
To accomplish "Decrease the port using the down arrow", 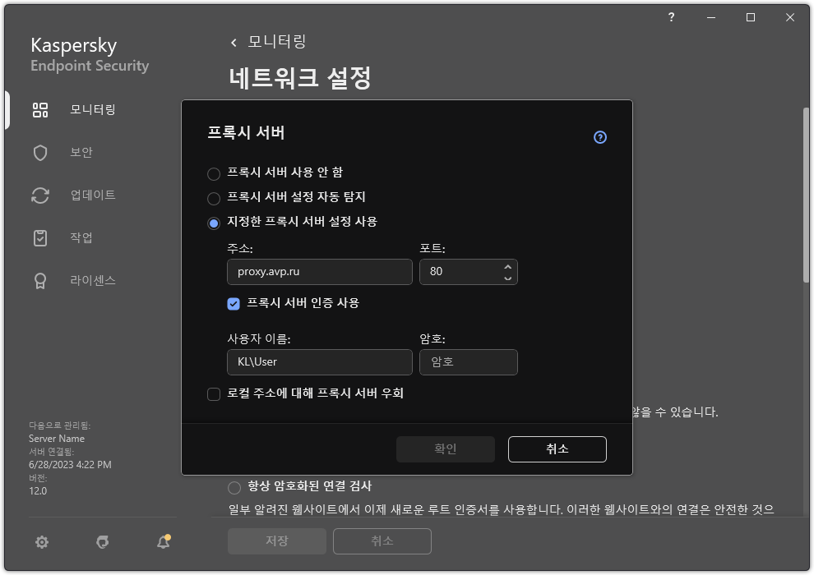I will click(506, 277).
